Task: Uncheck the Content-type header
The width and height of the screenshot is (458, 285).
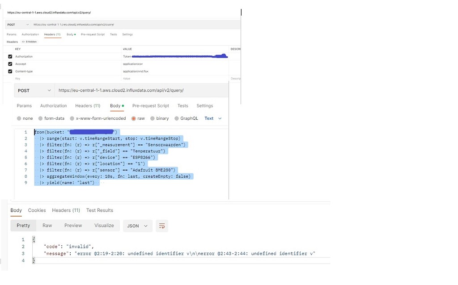Action: 10,71
